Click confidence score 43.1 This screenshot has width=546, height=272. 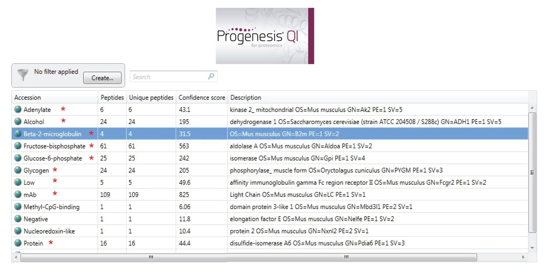(185, 110)
